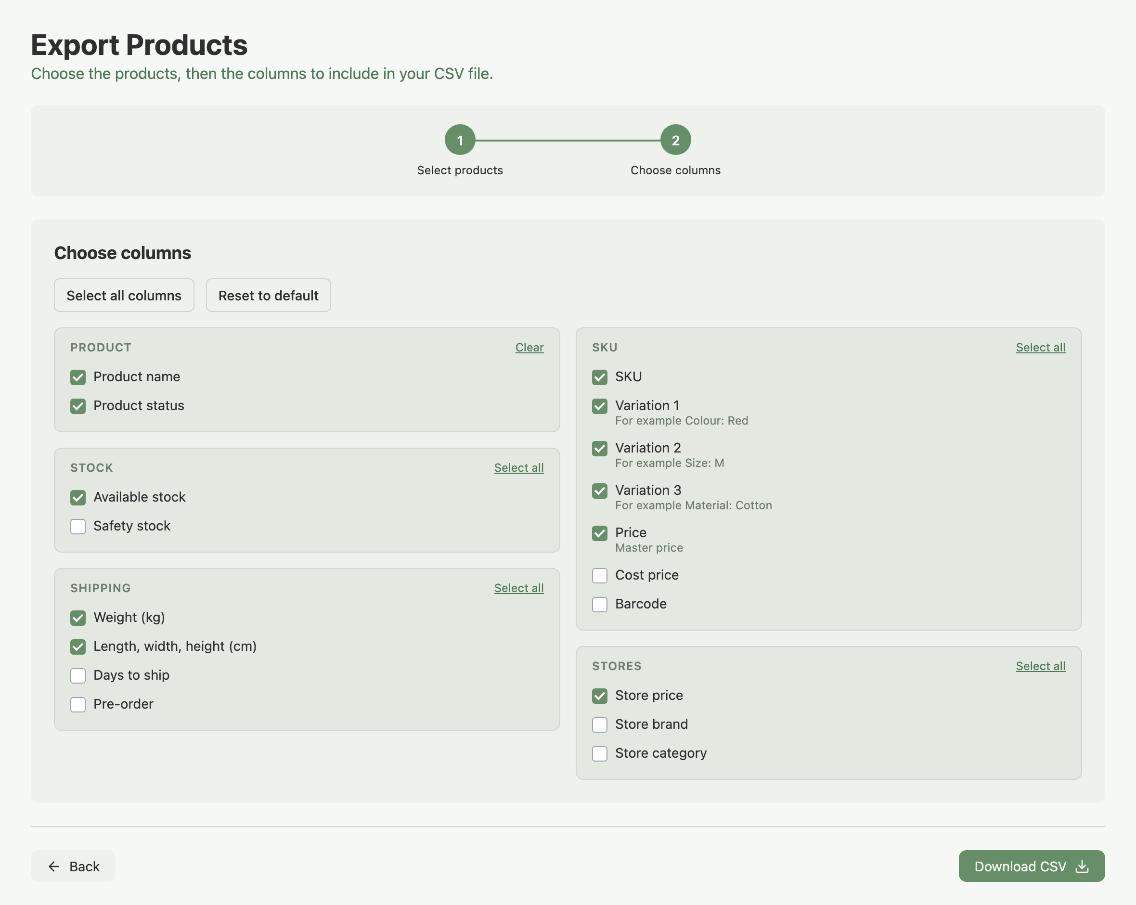This screenshot has height=905, width=1136.
Task: Uncheck the SKU column checkbox
Action: [600, 377]
